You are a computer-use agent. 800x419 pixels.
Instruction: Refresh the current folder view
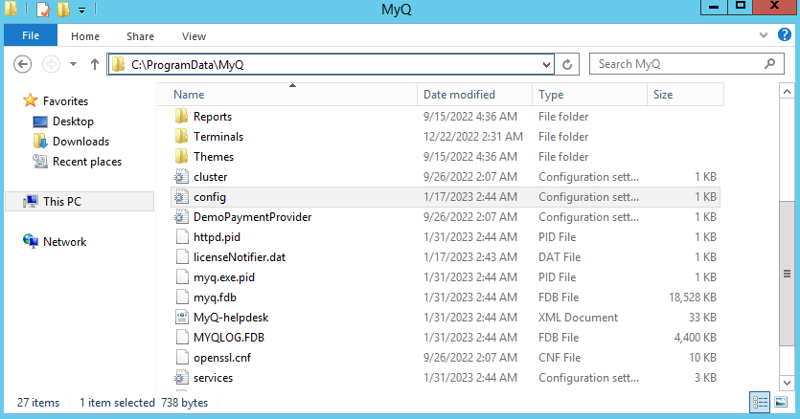click(x=567, y=64)
